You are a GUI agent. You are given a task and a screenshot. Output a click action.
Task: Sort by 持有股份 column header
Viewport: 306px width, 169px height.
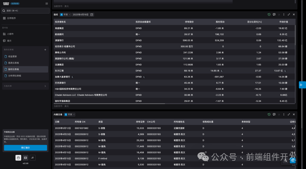(189, 22)
